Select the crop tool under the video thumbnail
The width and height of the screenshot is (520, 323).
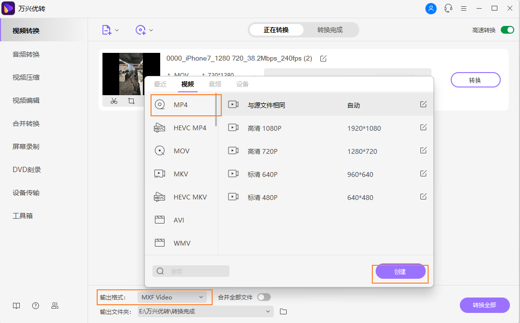131,101
